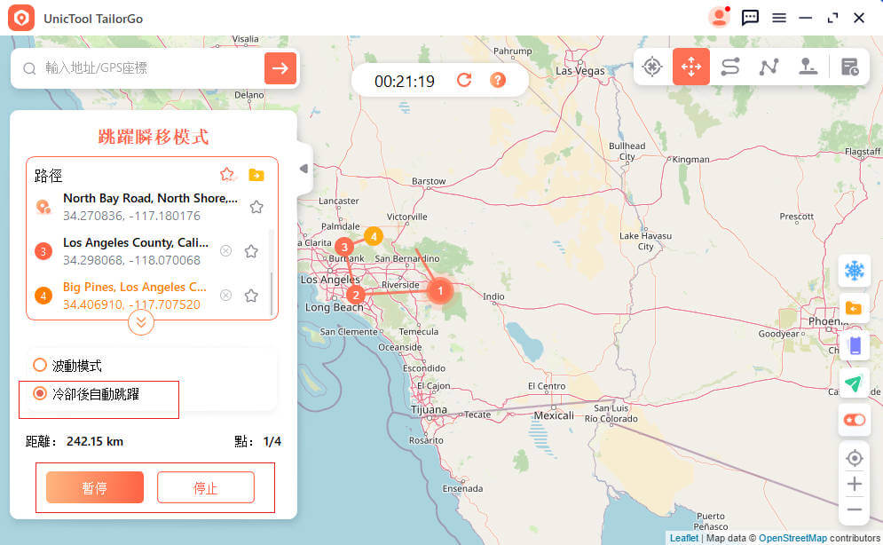Screen dimensions: 883x545
Task: Select the Joystick mode tool
Action: coord(808,67)
